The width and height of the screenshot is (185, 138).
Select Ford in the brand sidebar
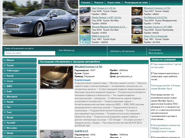point(20,112)
